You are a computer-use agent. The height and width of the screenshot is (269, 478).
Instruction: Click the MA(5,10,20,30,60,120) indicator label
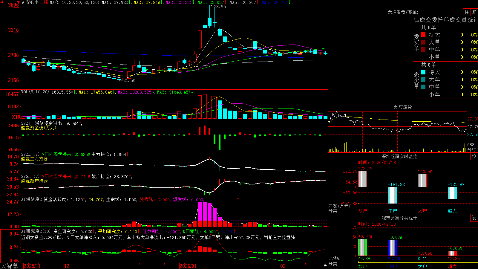pyautogui.click(x=74, y=2)
